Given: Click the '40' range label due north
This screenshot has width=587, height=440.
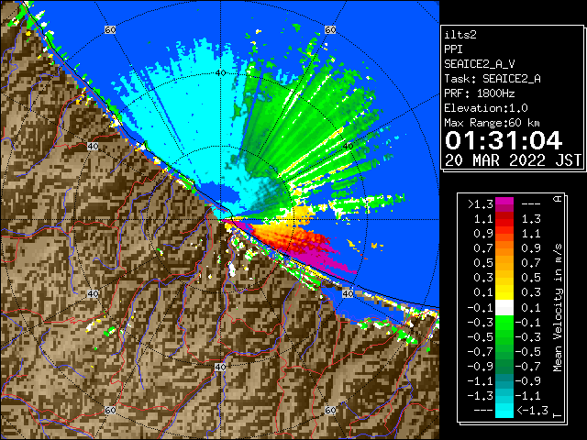Looking at the screenshot, I should pyautogui.click(x=220, y=73).
